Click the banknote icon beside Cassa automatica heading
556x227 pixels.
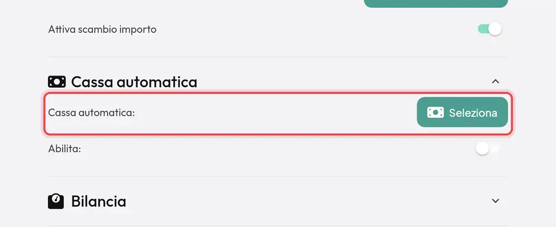tap(57, 82)
